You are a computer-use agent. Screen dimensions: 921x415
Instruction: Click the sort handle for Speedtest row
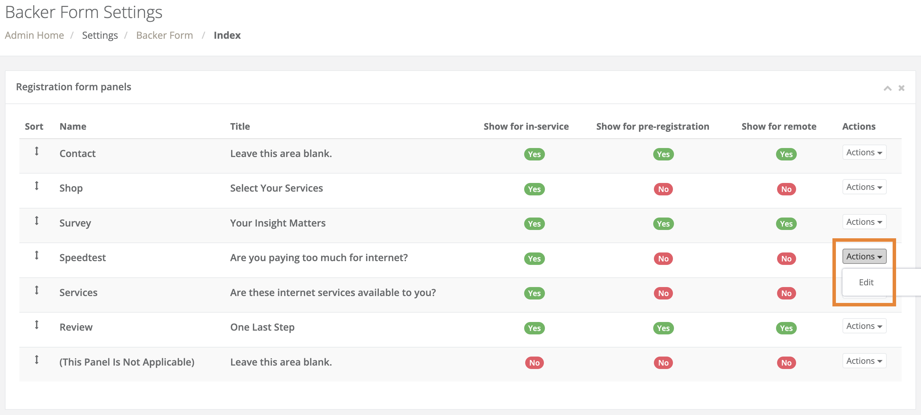point(36,255)
